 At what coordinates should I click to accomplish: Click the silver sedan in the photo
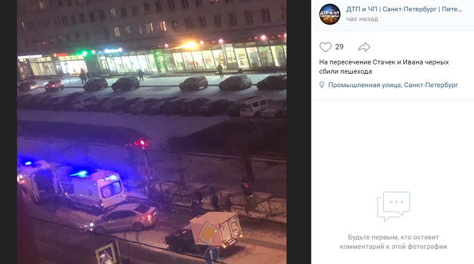(x=123, y=217)
